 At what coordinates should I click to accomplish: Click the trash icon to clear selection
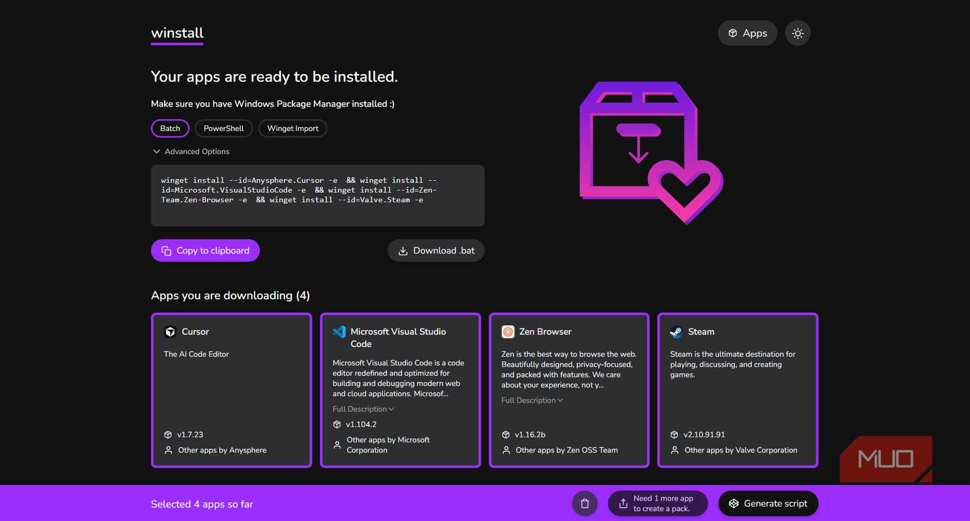584,503
